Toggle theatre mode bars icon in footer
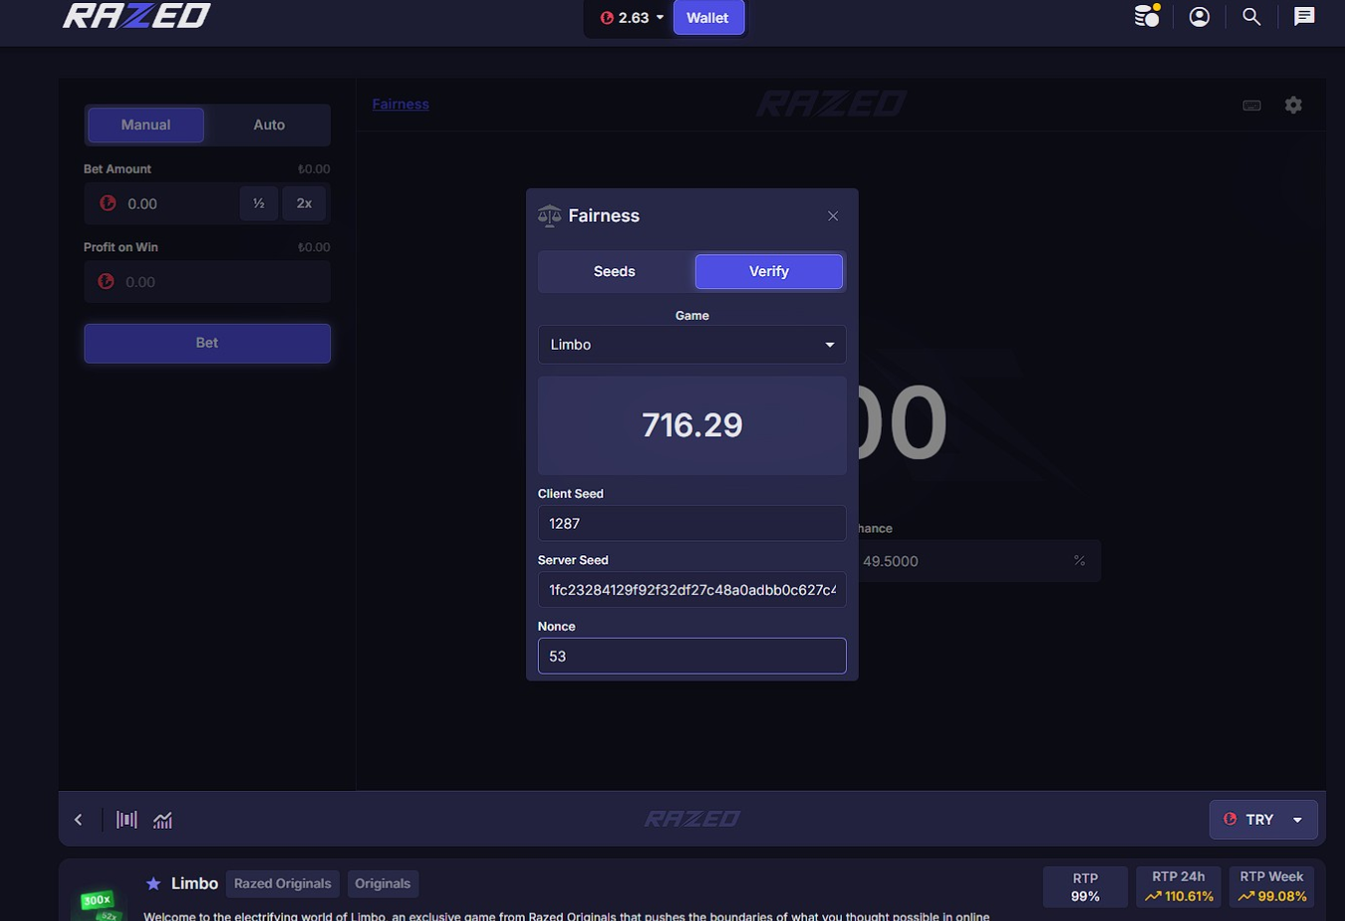1345x921 pixels. pyautogui.click(x=127, y=820)
